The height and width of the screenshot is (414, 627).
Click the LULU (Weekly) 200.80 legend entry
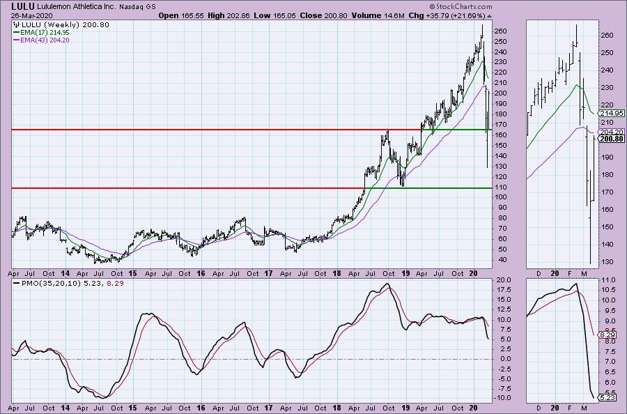tap(65, 25)
